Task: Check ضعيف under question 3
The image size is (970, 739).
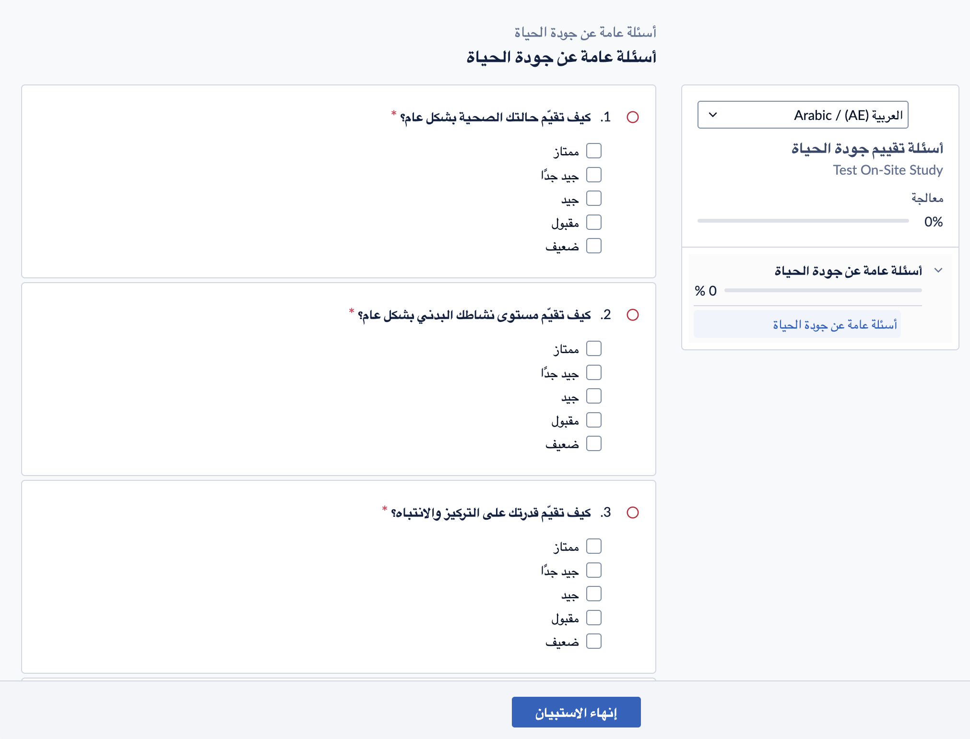Action: (594, 641)
